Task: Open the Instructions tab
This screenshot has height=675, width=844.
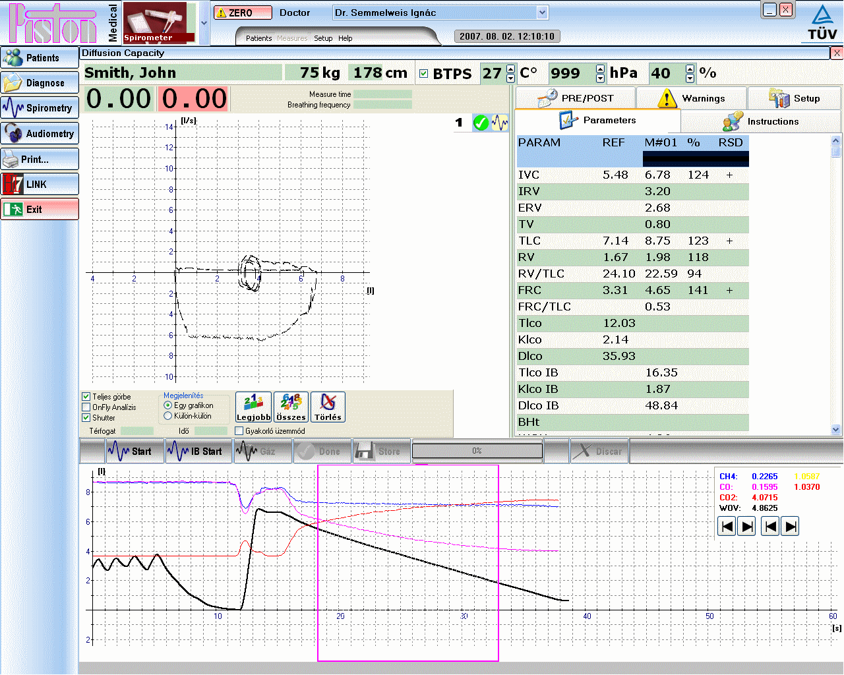Action: (760, 121)
